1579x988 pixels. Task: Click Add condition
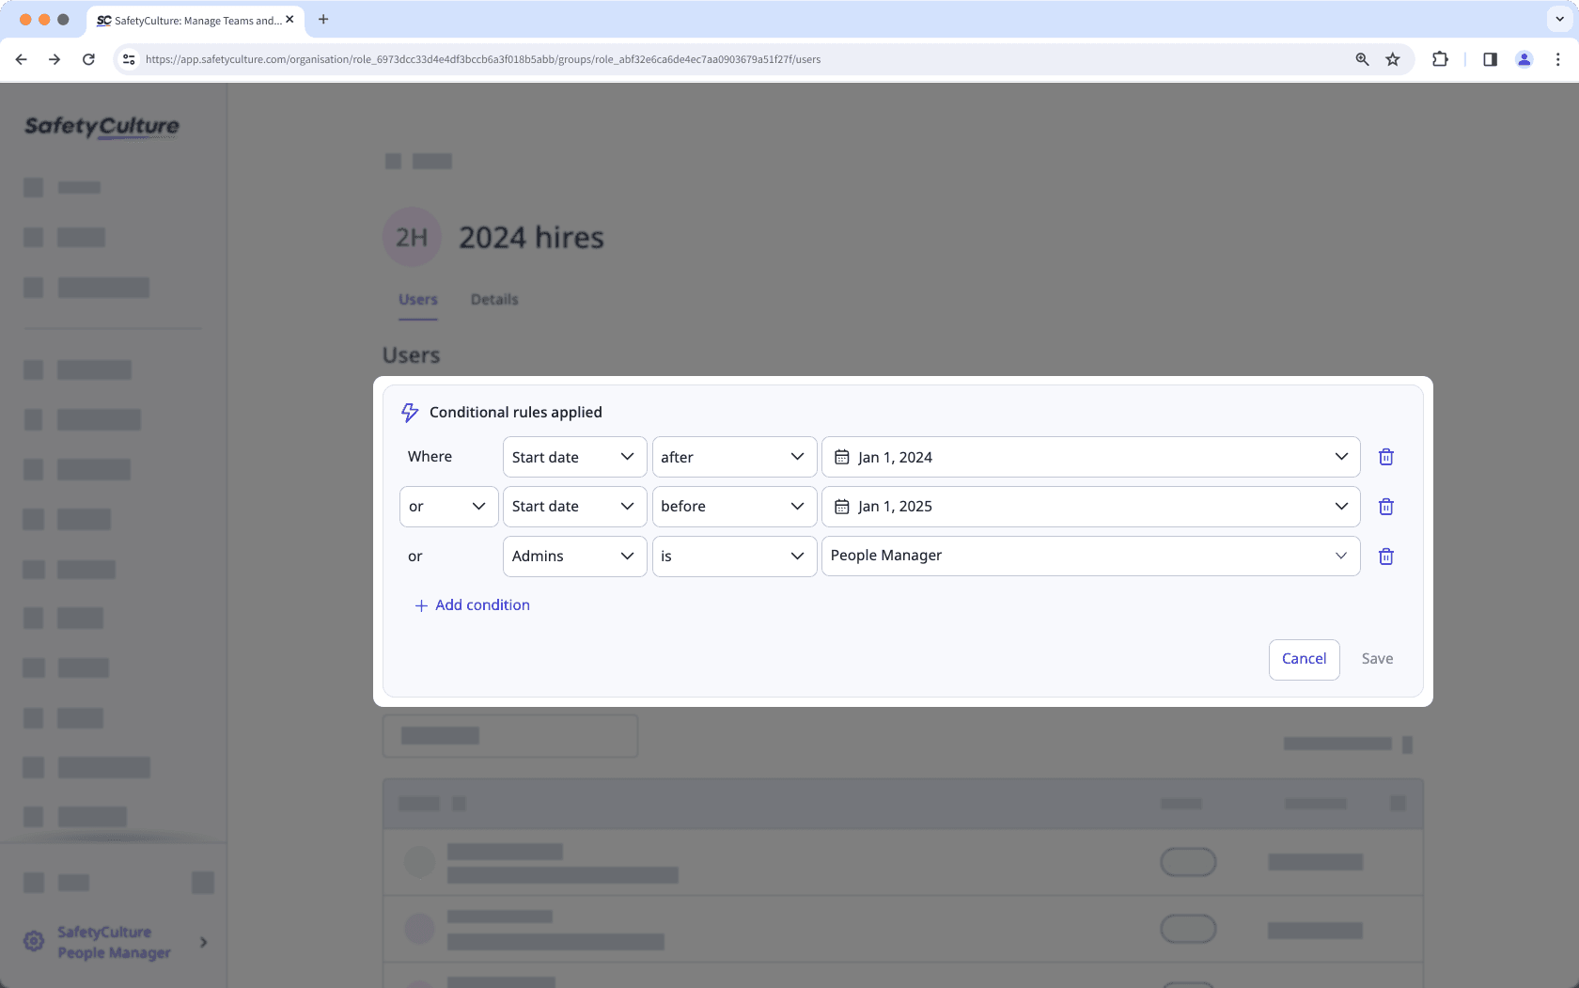coord(472,604)
